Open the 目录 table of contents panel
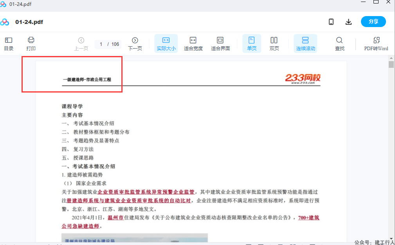The height and width of the screenshot is (245, 395). point(9,44)
